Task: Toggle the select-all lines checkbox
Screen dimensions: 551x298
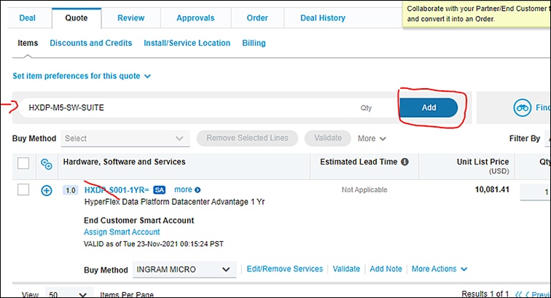Action: coord(23,163)
